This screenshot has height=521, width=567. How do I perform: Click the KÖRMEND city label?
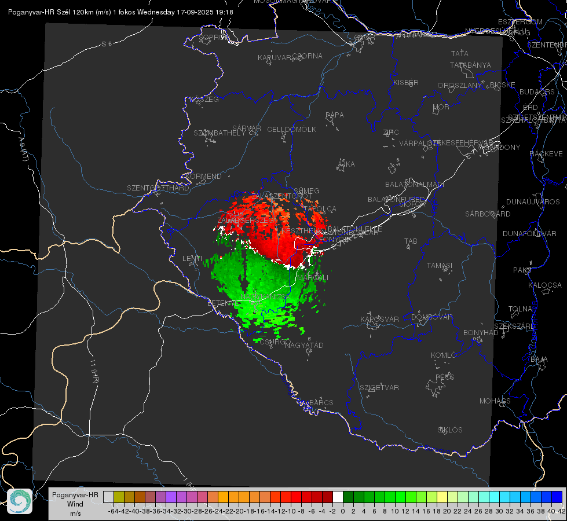click(x=203, y=177)
